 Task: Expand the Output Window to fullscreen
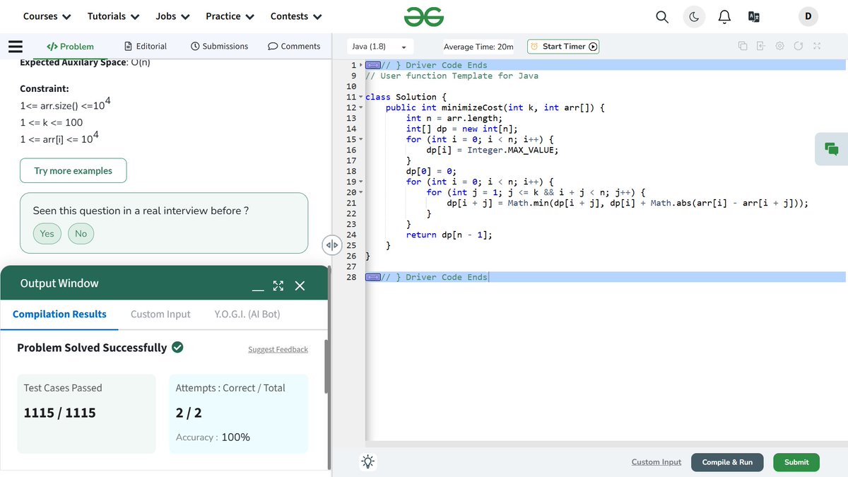tap(278, 285)
